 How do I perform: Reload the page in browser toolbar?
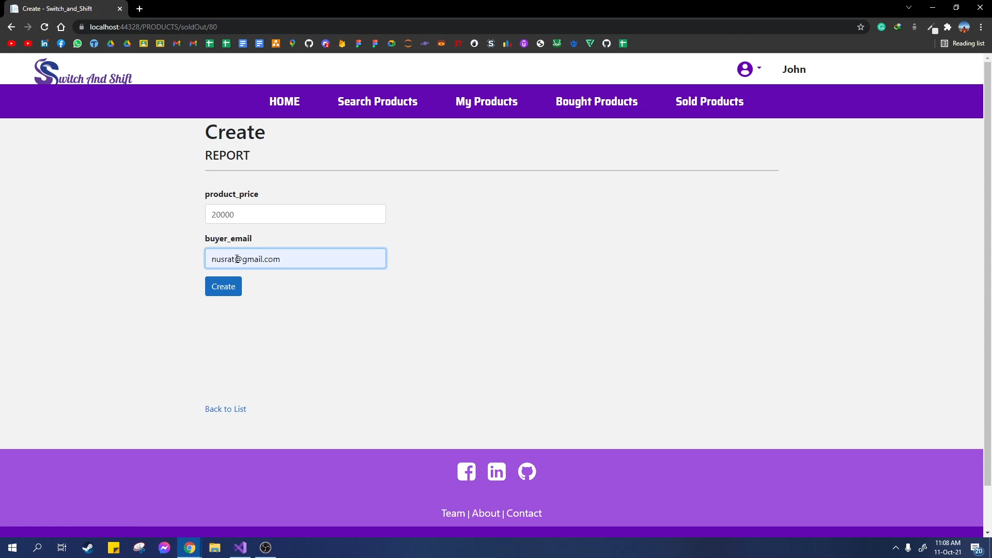(x=44, y=27)
